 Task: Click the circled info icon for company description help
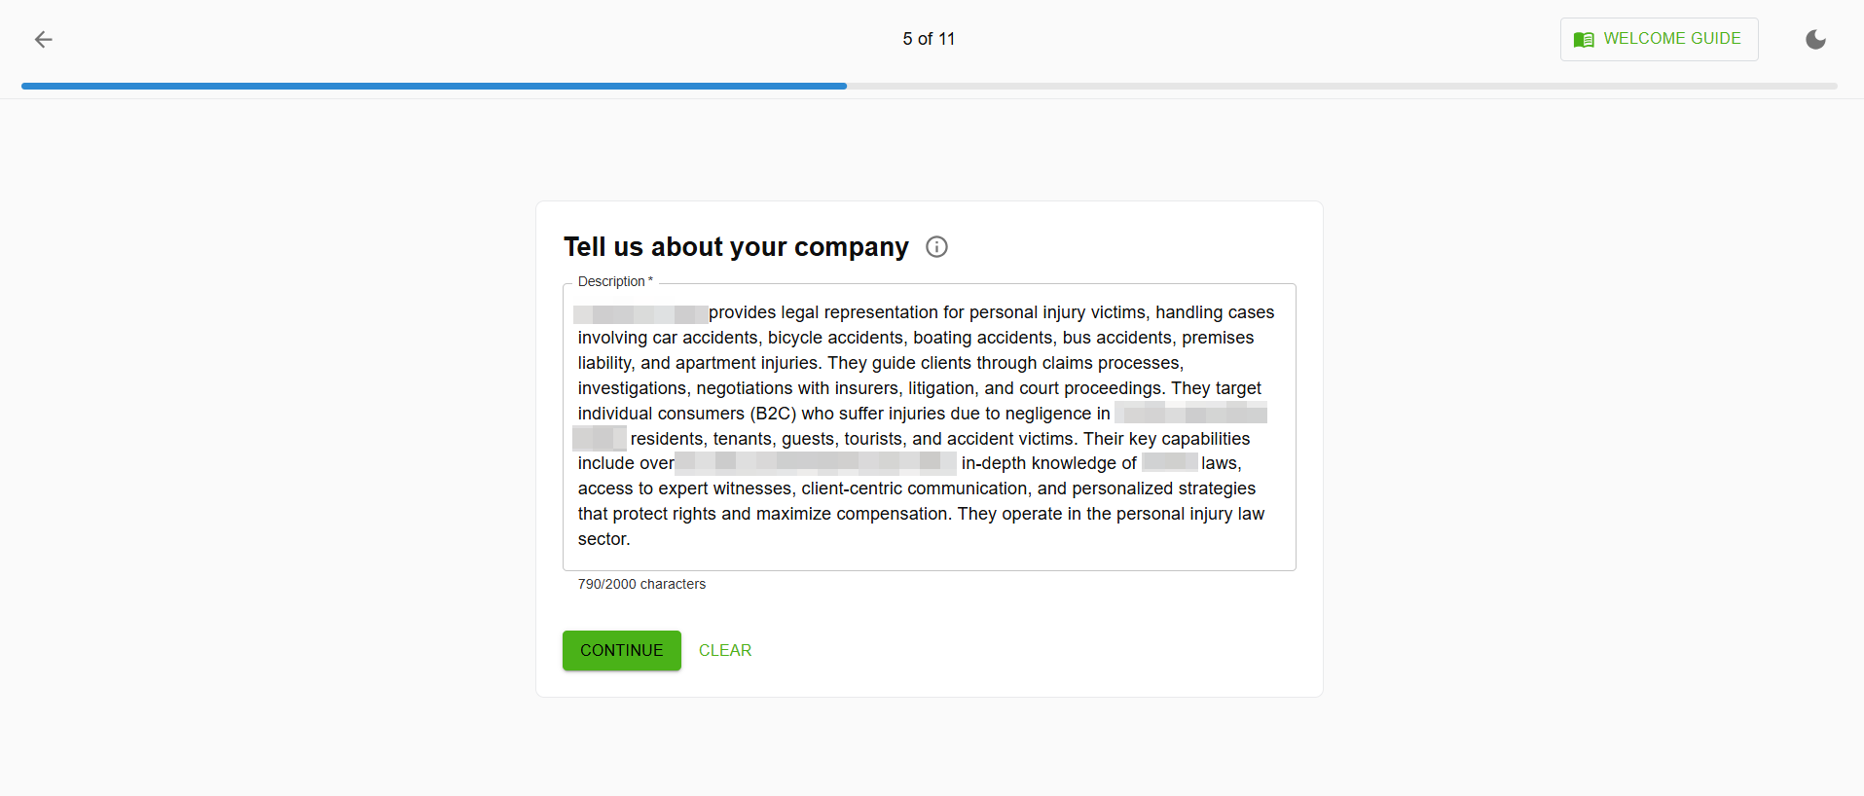pyautogui.click(x=935, y=246)
